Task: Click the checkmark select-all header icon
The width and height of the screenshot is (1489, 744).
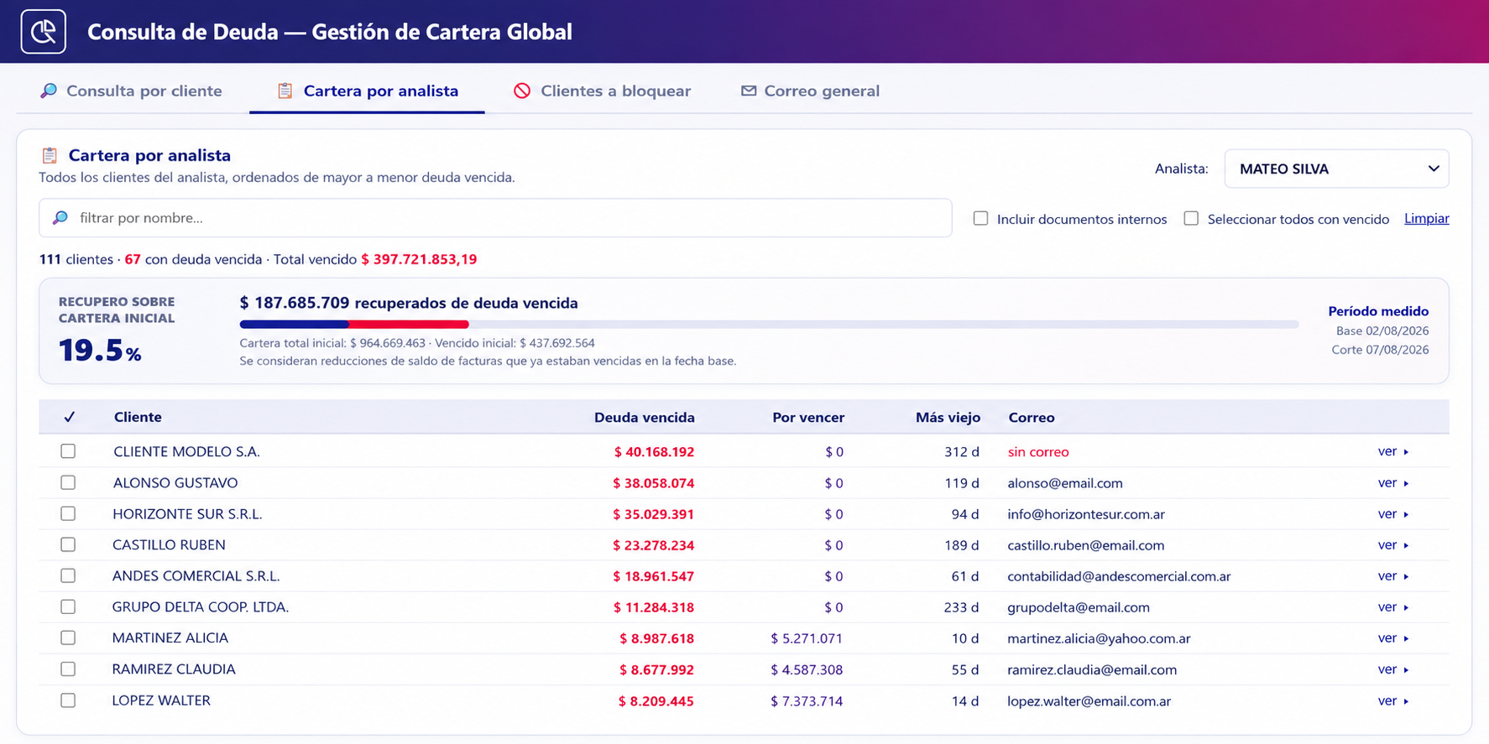Action: tap(69, 417)
